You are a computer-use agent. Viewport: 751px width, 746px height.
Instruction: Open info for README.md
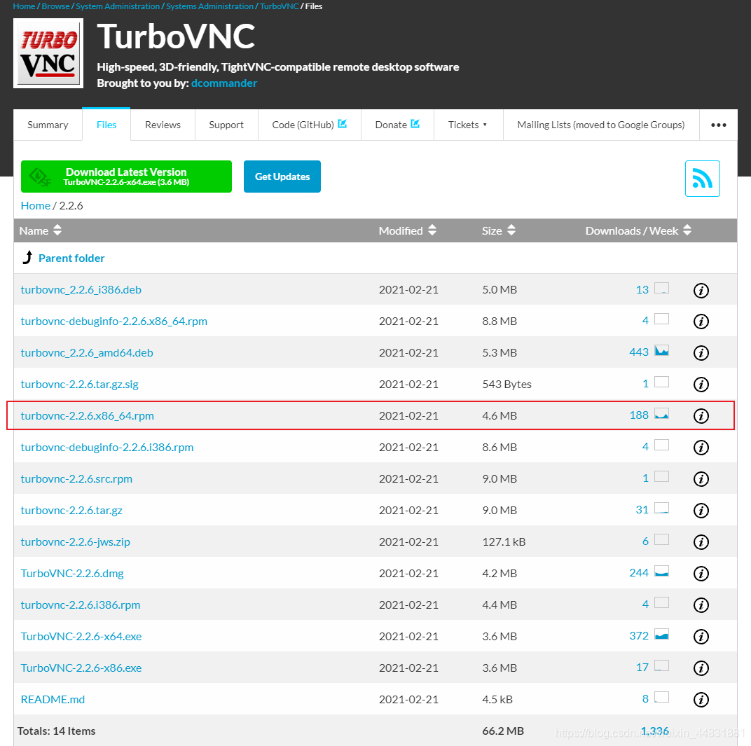point(701,700)
